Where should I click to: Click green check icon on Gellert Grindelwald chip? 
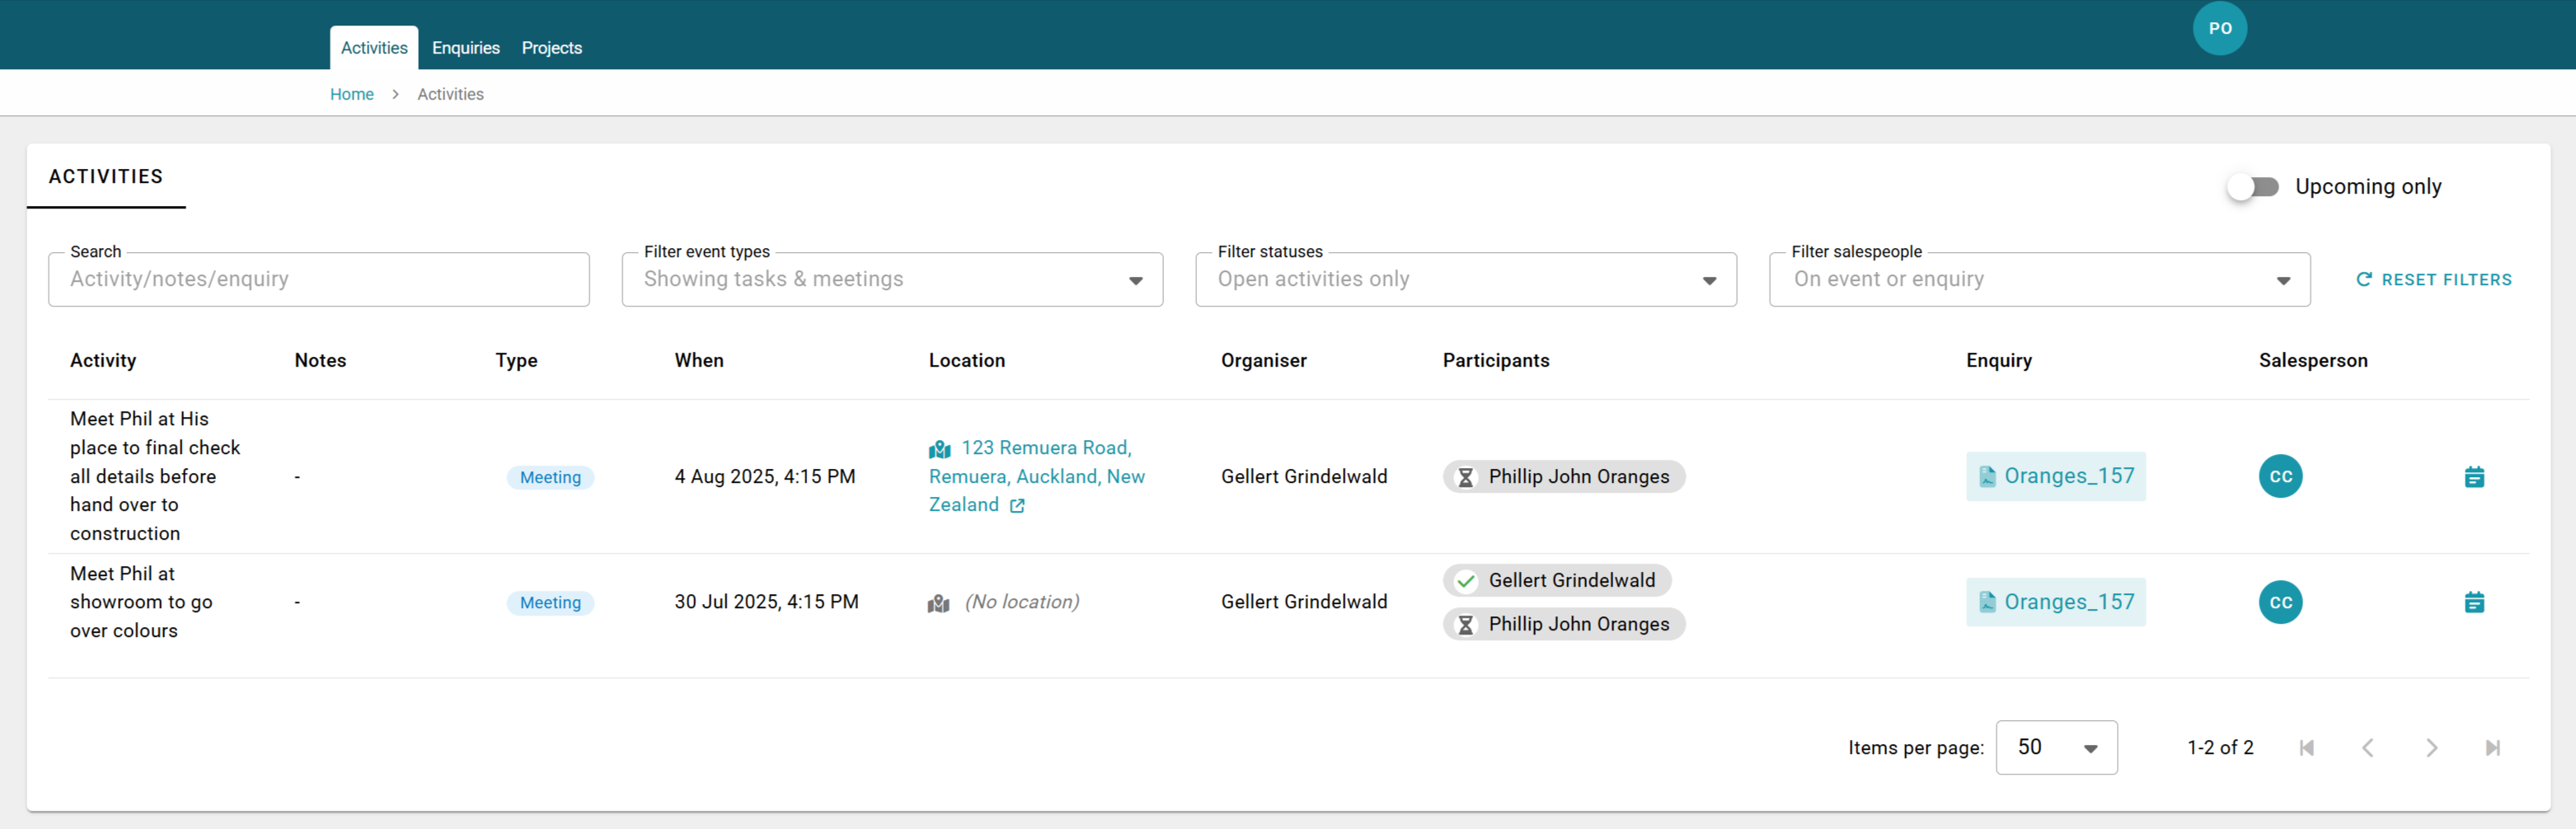click(x=1465, y=581)
